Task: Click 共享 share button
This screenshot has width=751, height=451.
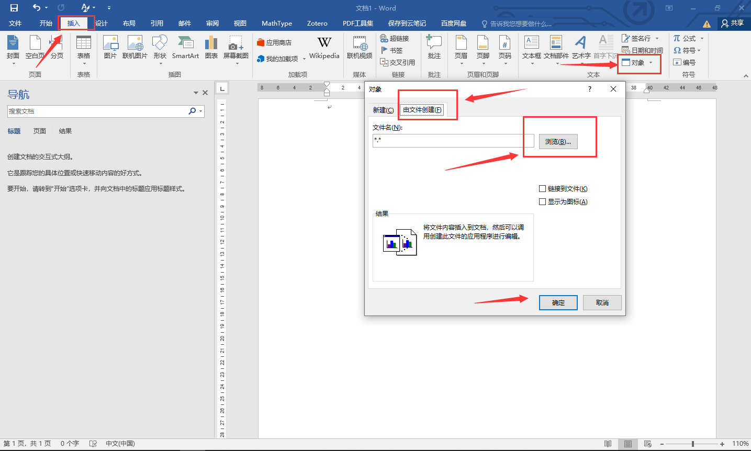Action: [x=733, y=23]
